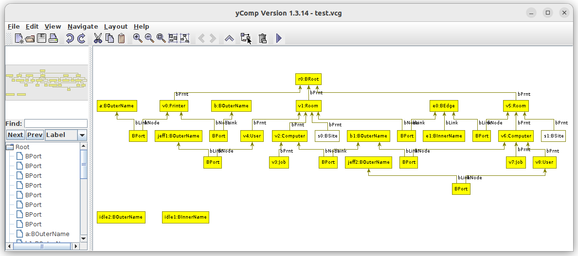Click the Print toolbar icon
The height and width of the screenshot is (256, 578).
(53, 38)
